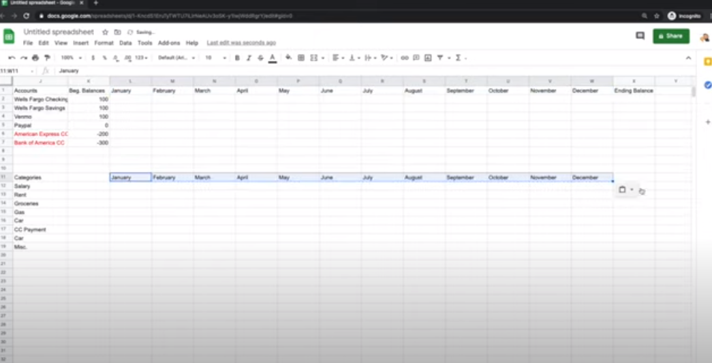Screen dimensions: 712x363
Task: Open the Insert menu
Action: 81,43
